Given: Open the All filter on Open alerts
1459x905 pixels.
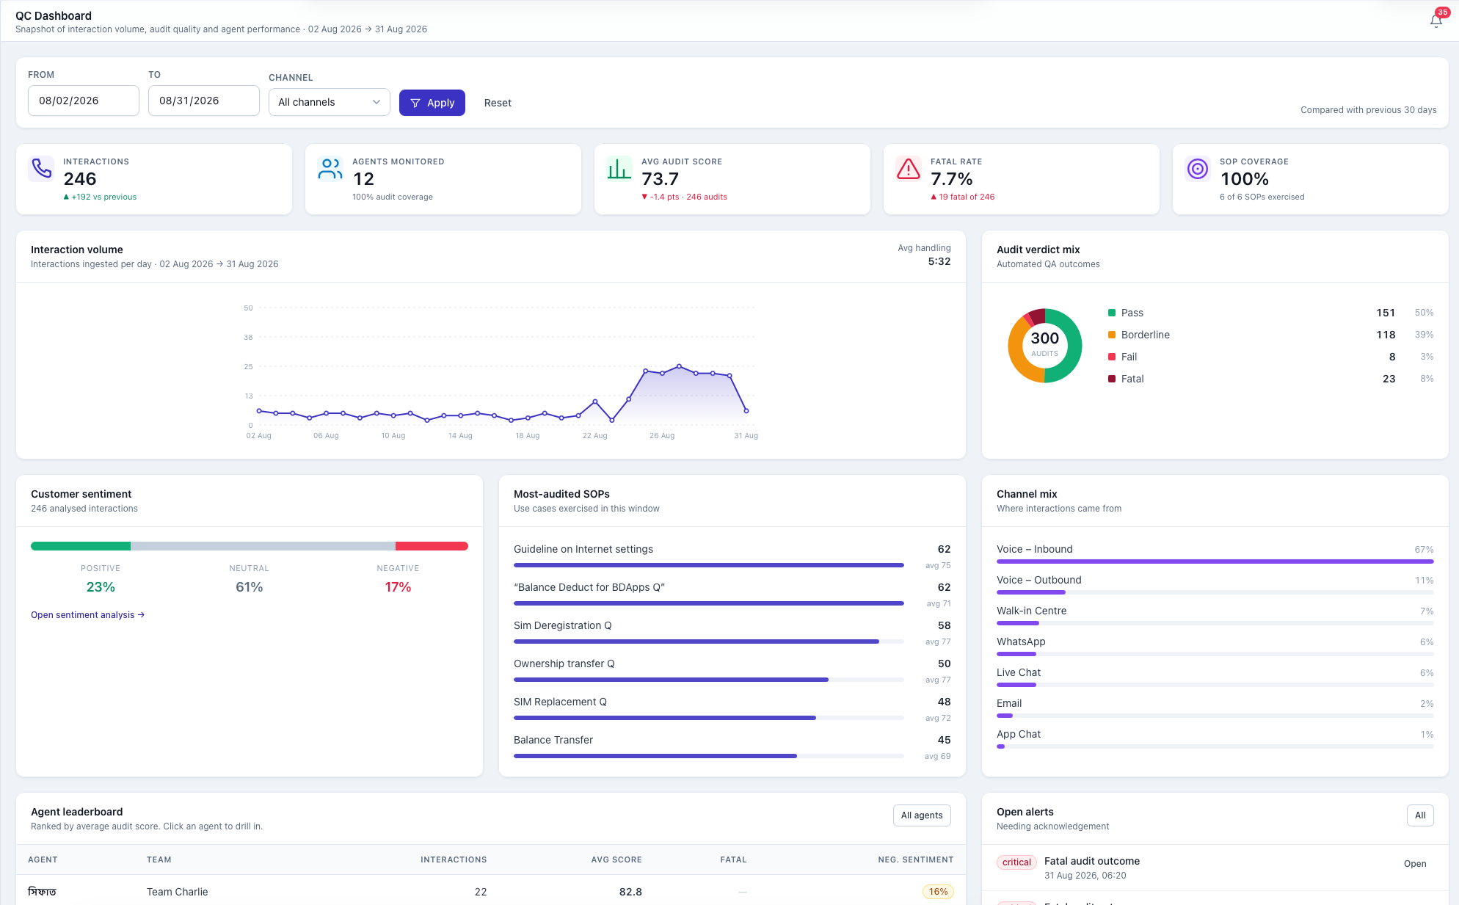Looking at the screenshot, I should pyautogui.click(x=1420, y=815).
